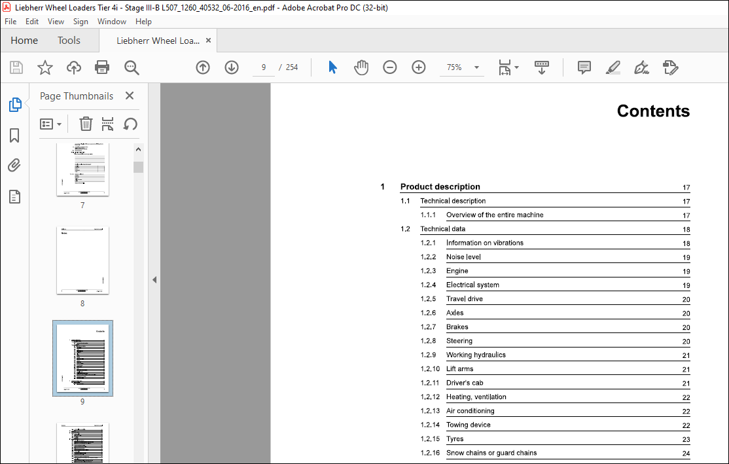729x464 pixels.
Task: Close the Page Thumbnails panel
Action: coord(130,96)
